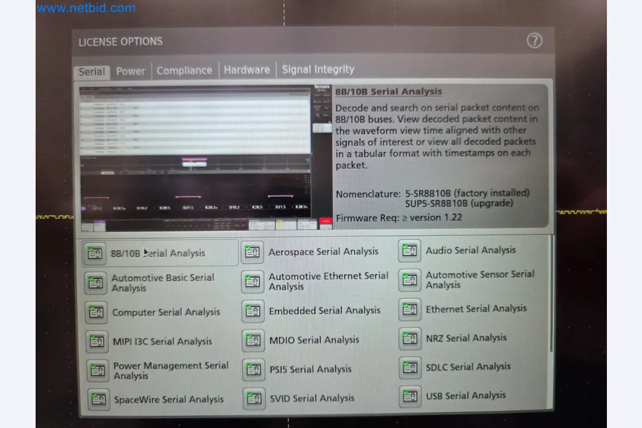
Task: Pick the NRZ Serial Analysis option
Action: point(465,338)
